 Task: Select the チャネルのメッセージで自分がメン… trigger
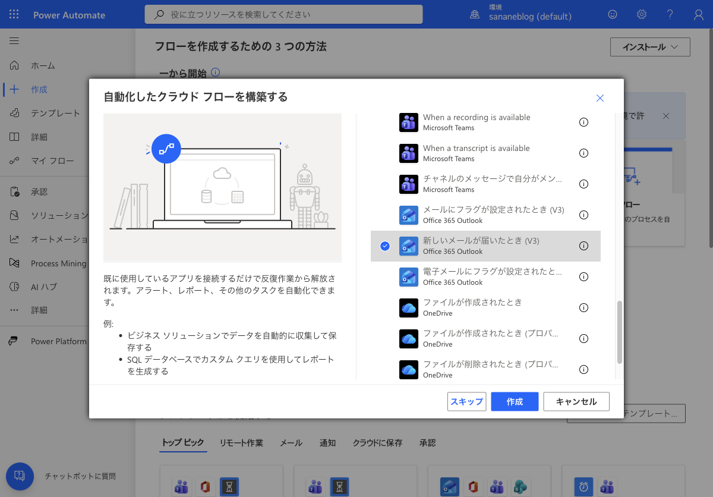tap(485, 184)
